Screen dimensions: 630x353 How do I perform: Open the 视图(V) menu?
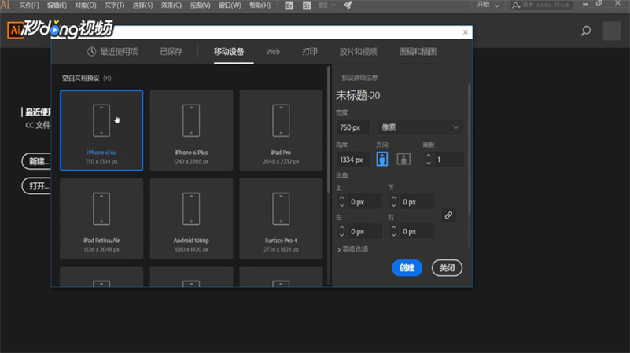point(200,6)
